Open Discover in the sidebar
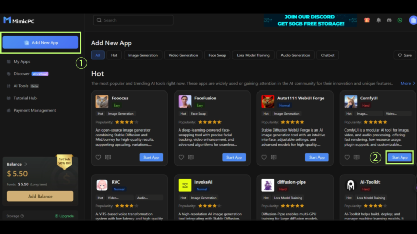417x234 pixels. coord(28,74)
